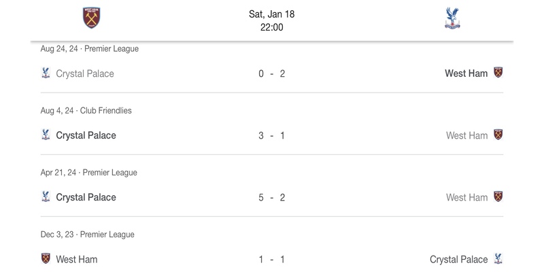Select Crystal Palace name in Aug 24 match

[85, 73]
